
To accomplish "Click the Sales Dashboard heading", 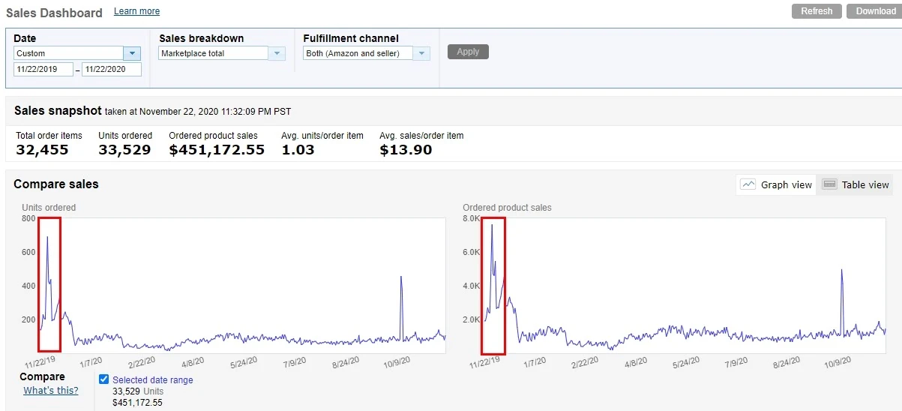I will click(x=54, y=13).
